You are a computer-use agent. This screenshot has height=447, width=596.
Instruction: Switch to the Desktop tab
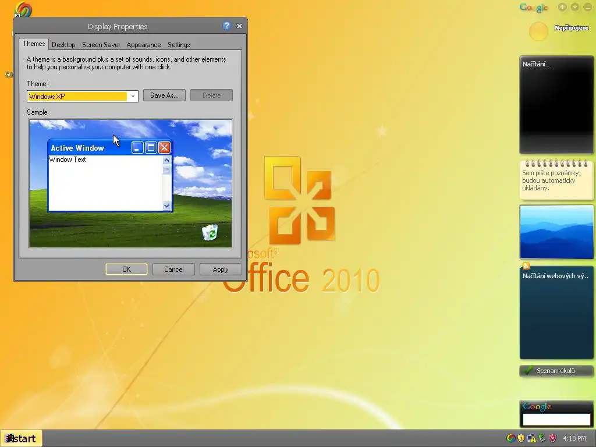point(63,45)
